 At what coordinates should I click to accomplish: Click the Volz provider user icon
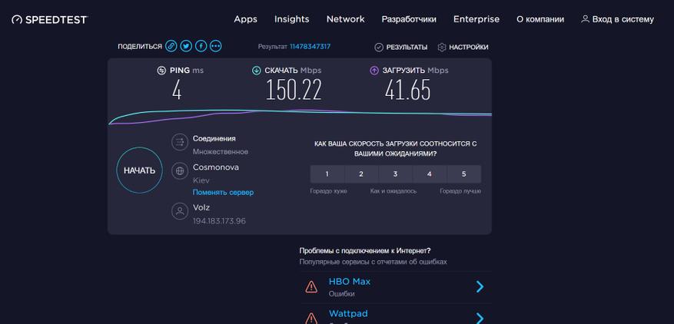[180, 211]
